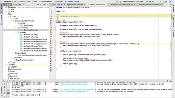The width and height of the screenshot is (175, 98).
Task: Move down the stack trace in Run panel
Action: coord(8,87)
